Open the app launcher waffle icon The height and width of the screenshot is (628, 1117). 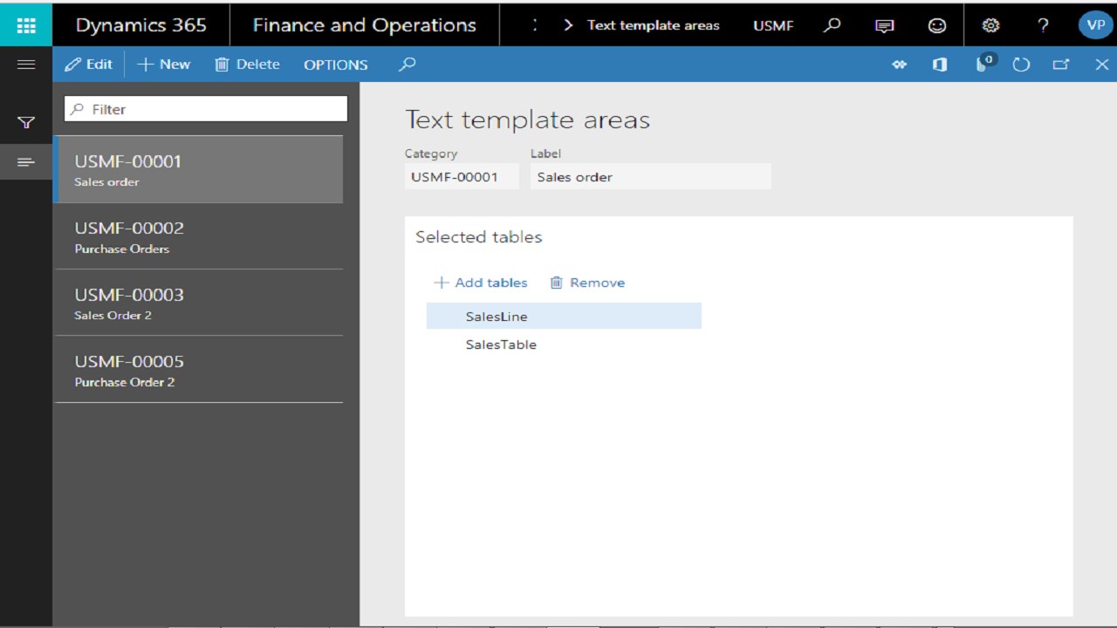(26, 24)
